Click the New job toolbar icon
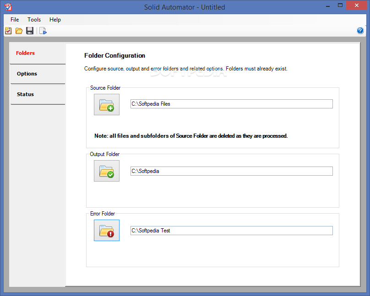The width and height of the screenshot is (370, 296). (x=8, y=31)
